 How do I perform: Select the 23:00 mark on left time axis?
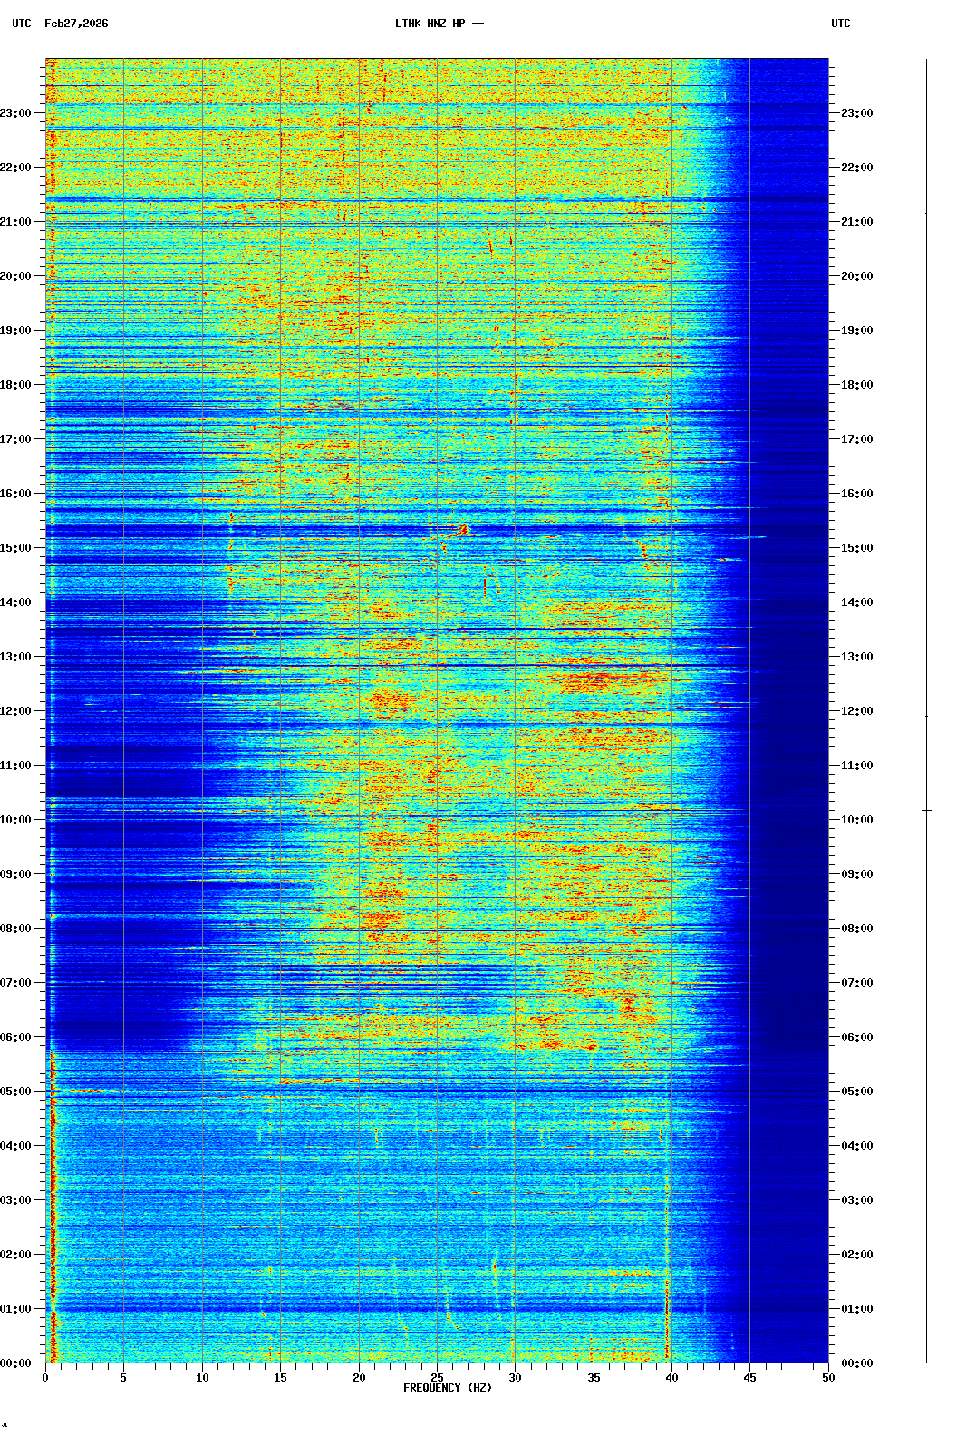pyautogui.click(x=16, y=113)
